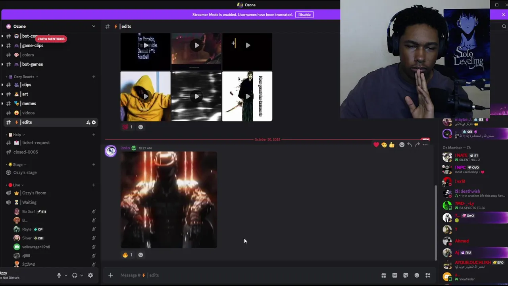The width and height of the screenshot is (508, 286).
Task: Open the closed-0005 channel
Action: pyautogui.click(x=51, y=152)
